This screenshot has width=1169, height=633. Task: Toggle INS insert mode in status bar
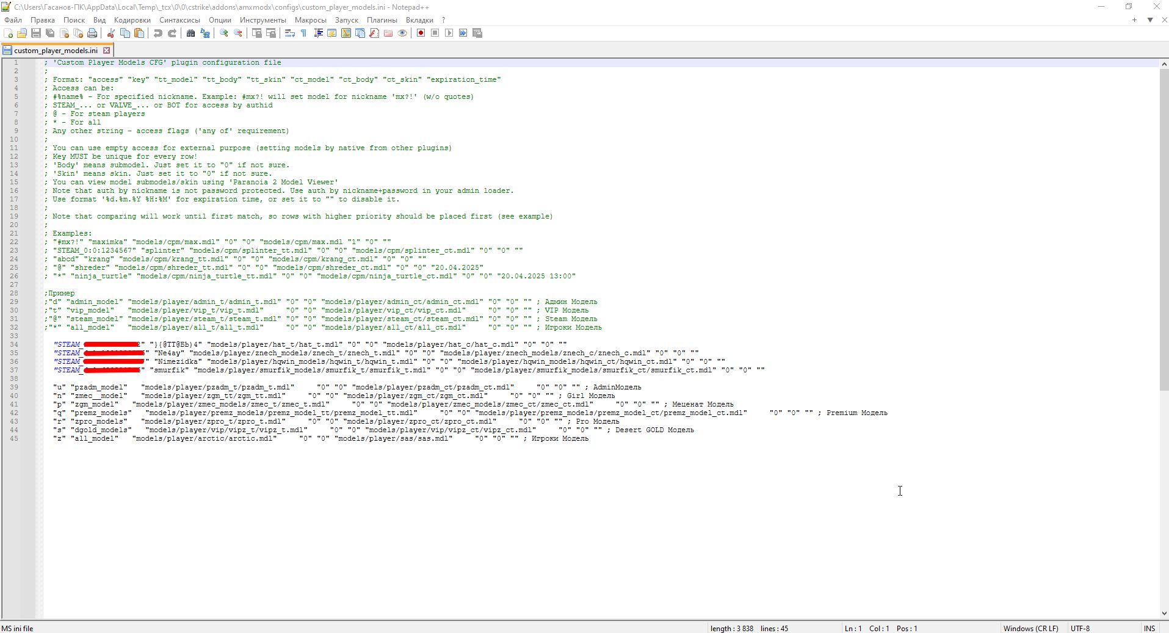(1149, 628)
